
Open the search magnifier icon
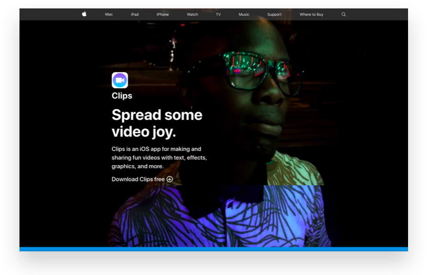(x=344, y=14)
